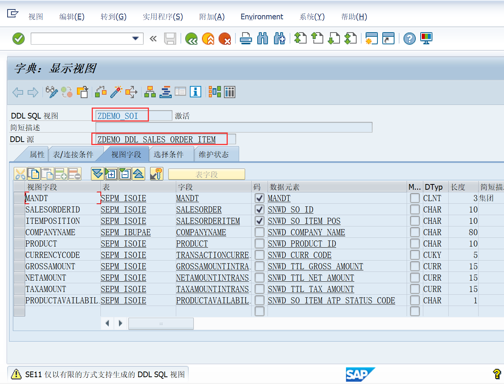This screenshot has width=504, height=384.
Task: Open the 编辑(E) menu
Action: (72, 17)
